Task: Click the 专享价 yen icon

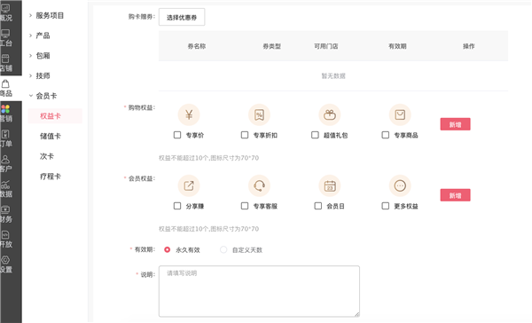Action: (189, 114)
